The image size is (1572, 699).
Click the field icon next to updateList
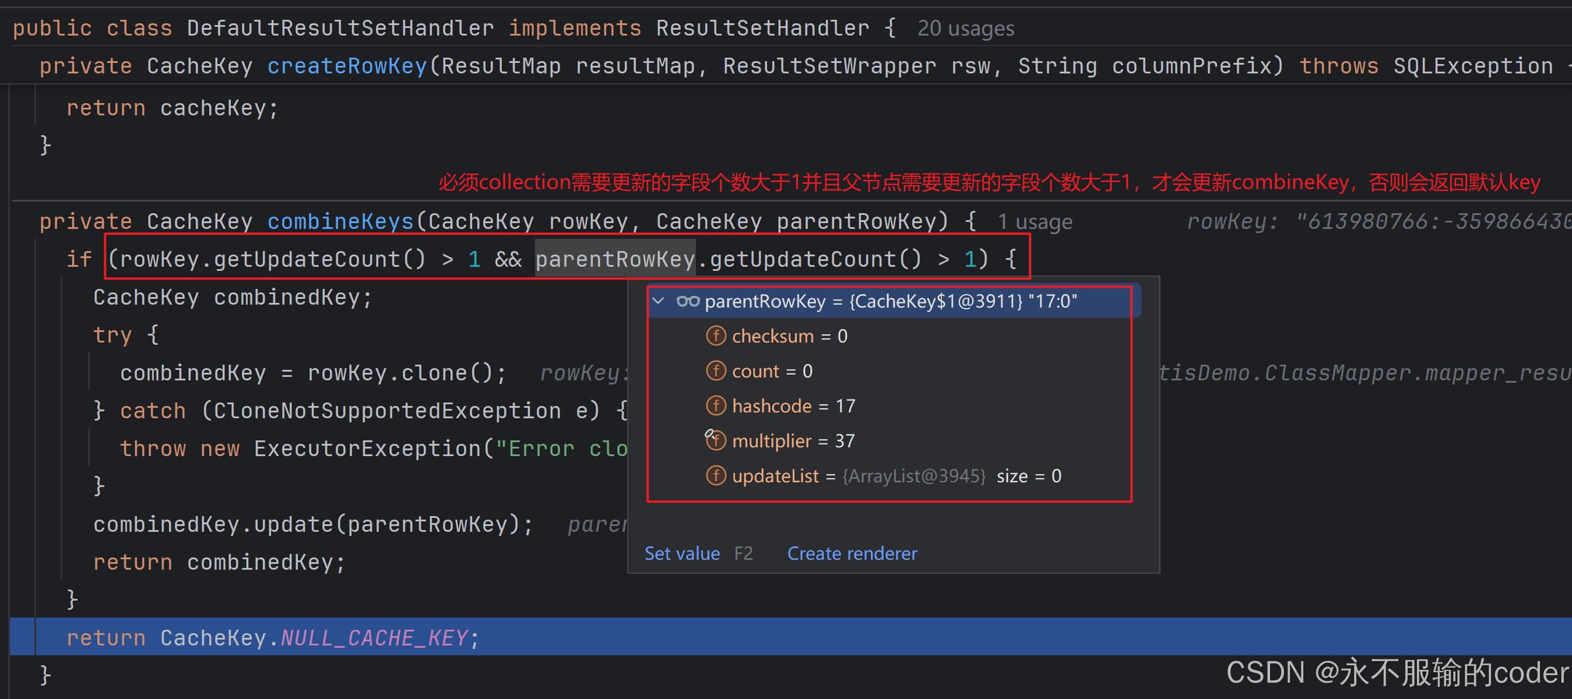716,476
